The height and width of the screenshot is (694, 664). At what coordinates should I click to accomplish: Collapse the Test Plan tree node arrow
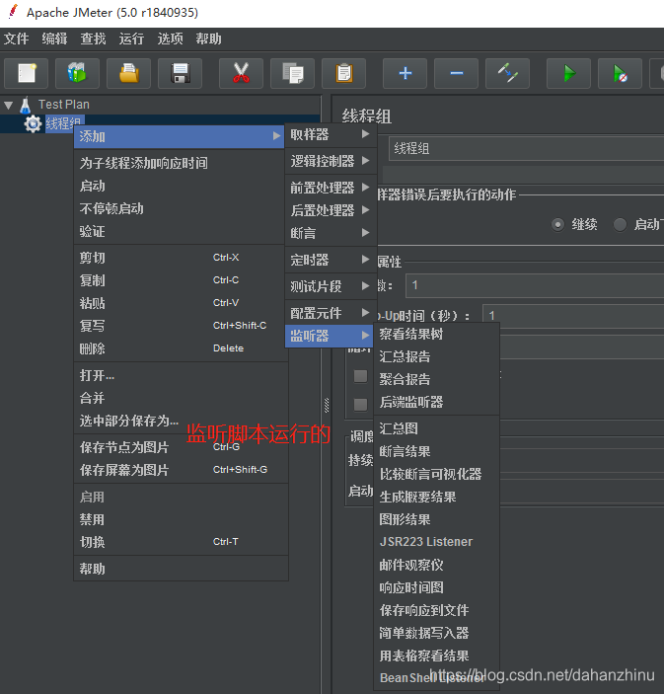9,105
